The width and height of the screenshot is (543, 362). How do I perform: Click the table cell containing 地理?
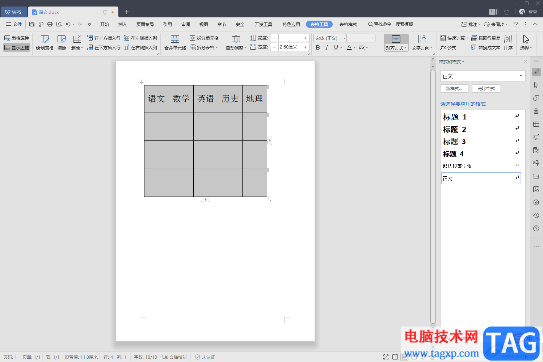254,99
